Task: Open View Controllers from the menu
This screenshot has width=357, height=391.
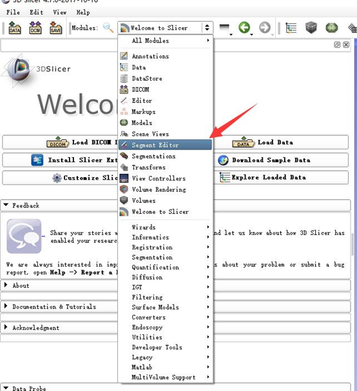Action: (166, 178)
